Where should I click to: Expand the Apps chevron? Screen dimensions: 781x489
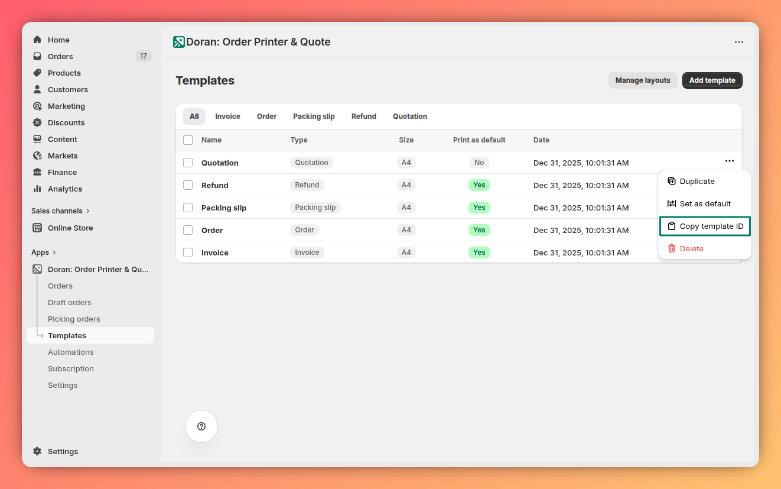coord(54,252)
